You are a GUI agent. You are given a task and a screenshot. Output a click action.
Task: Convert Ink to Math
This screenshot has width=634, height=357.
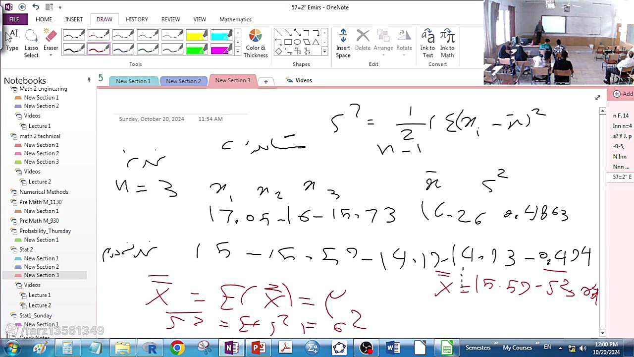point(447,44)
